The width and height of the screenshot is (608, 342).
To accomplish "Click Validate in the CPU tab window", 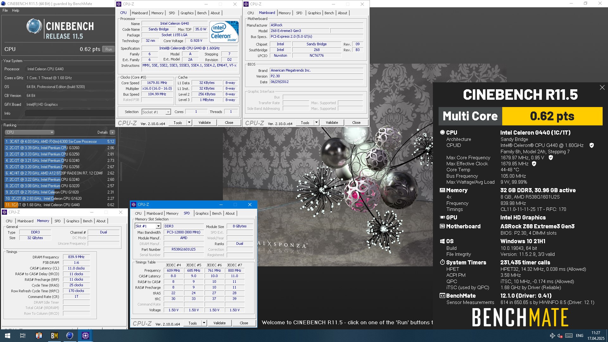I will pyautogui.click(x=205, y=123).
